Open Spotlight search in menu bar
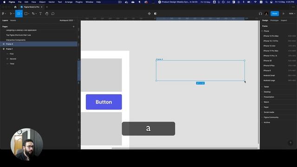 [266, 2]
